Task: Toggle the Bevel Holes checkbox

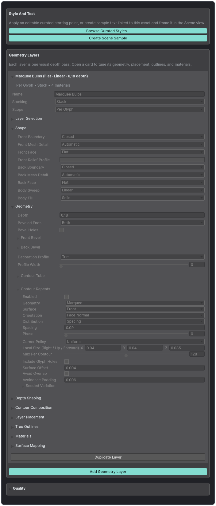Action: 62,230
